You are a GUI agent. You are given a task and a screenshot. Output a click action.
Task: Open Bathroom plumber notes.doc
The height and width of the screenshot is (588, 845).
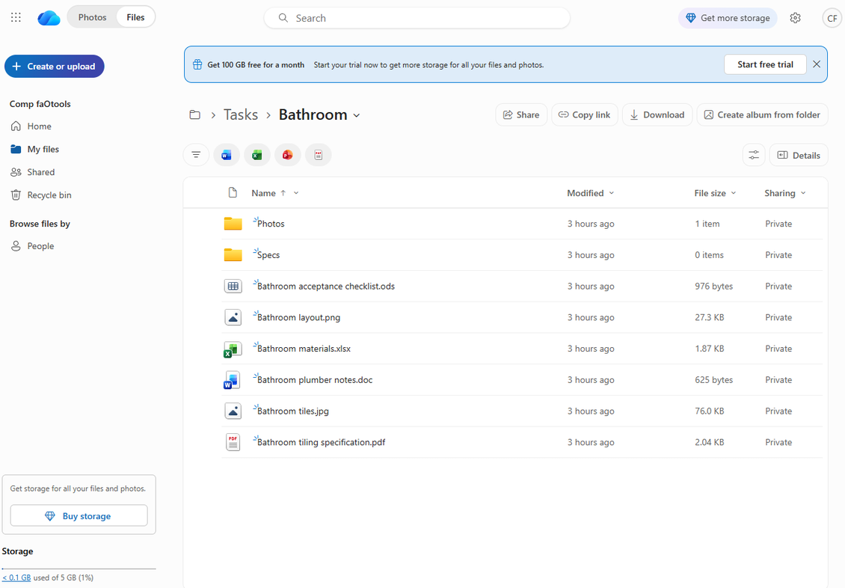click(x=315, y=380)
